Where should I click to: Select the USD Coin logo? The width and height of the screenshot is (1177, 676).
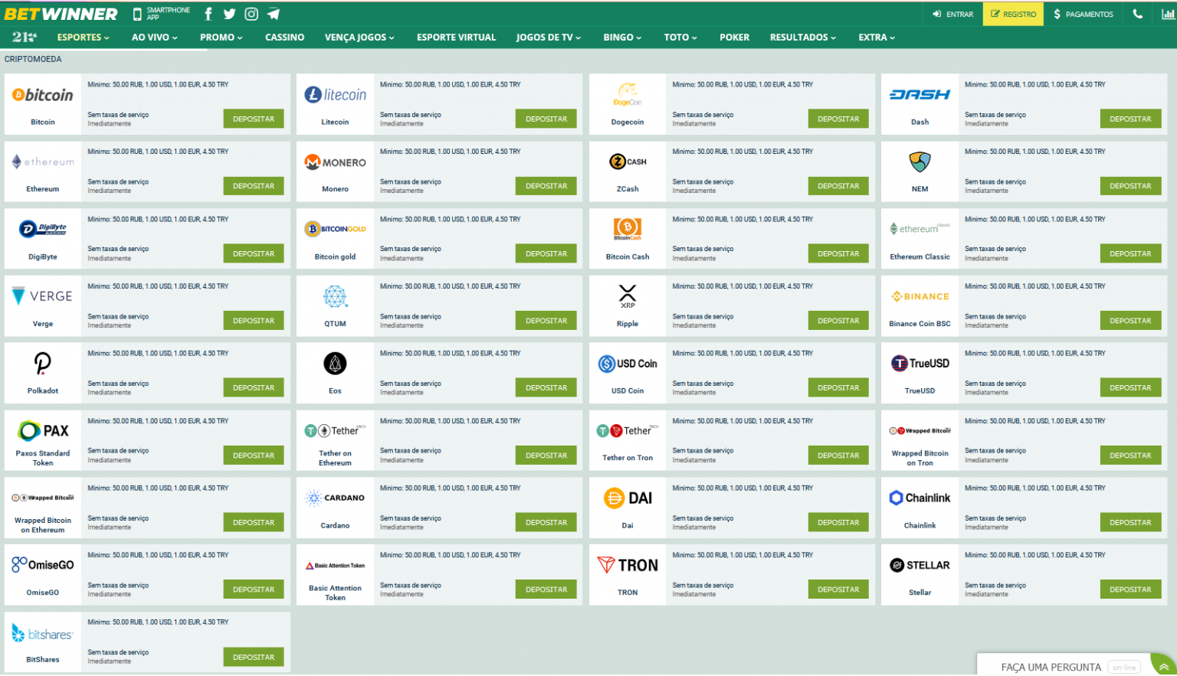(628, 364)
